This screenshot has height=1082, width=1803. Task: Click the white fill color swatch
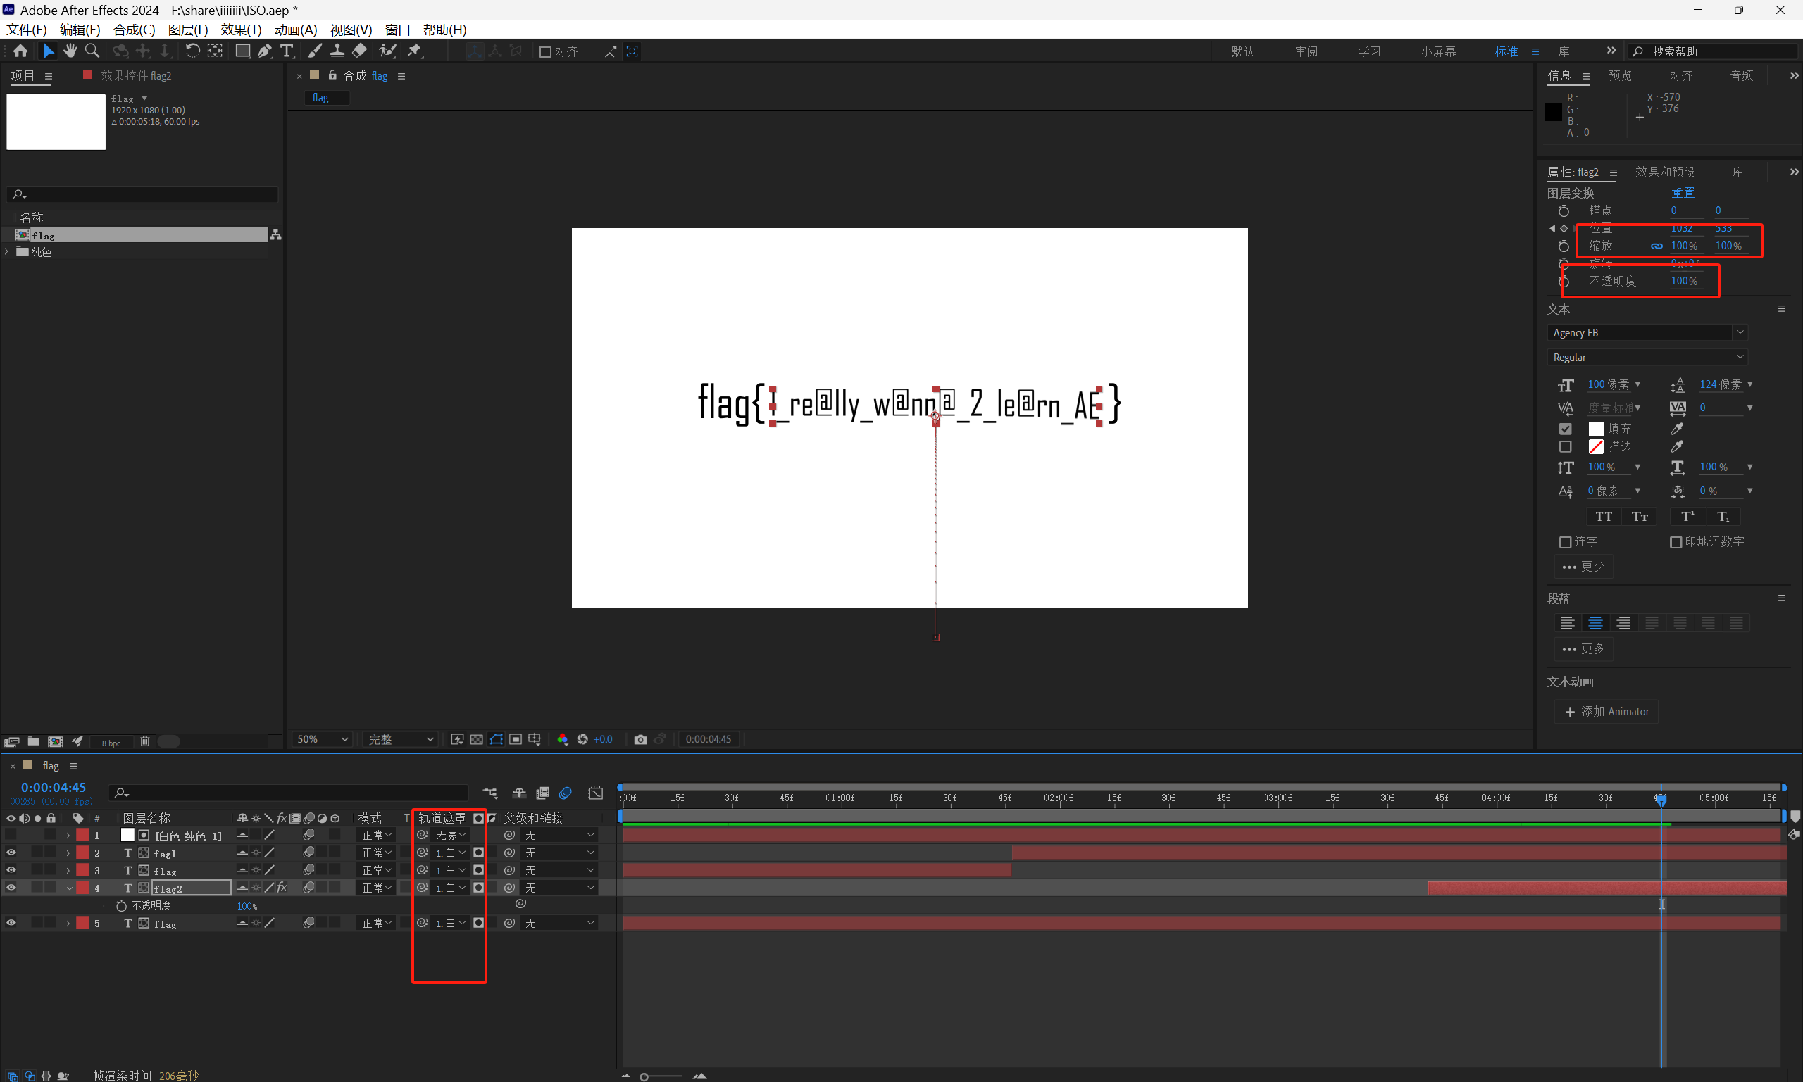tap(1596, 429)
